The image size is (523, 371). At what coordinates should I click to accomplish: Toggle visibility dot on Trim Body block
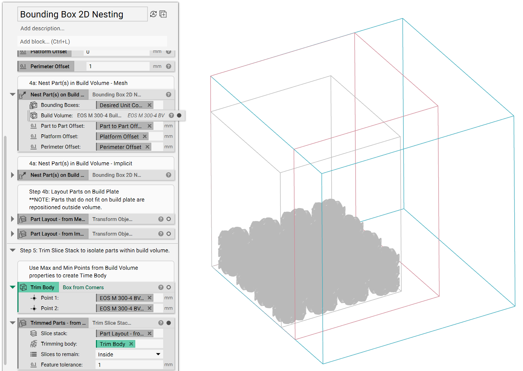(x=169, y=287)
